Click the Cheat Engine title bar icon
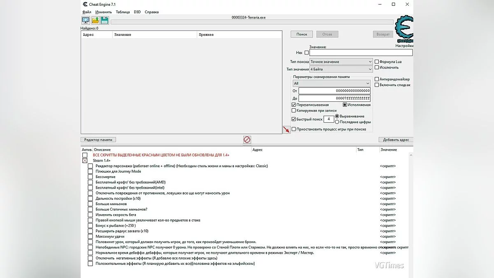The height and width of the screenshot is (278, 494). (x=85, y=4)
